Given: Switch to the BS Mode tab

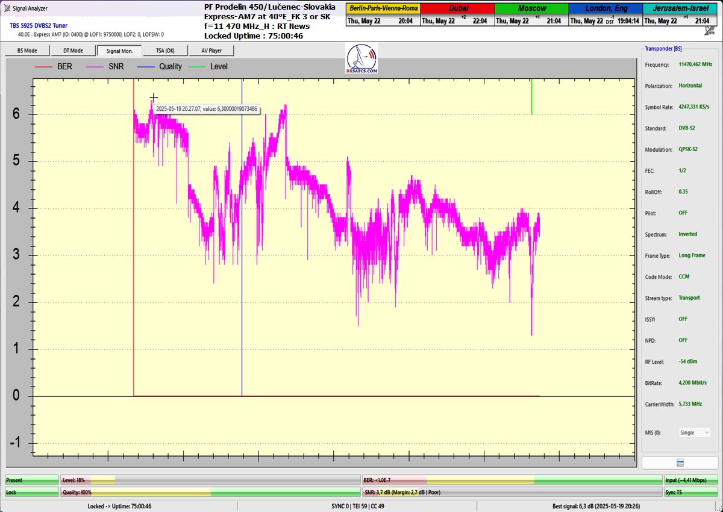Looking at the screenshot, I should click(27, 51).
